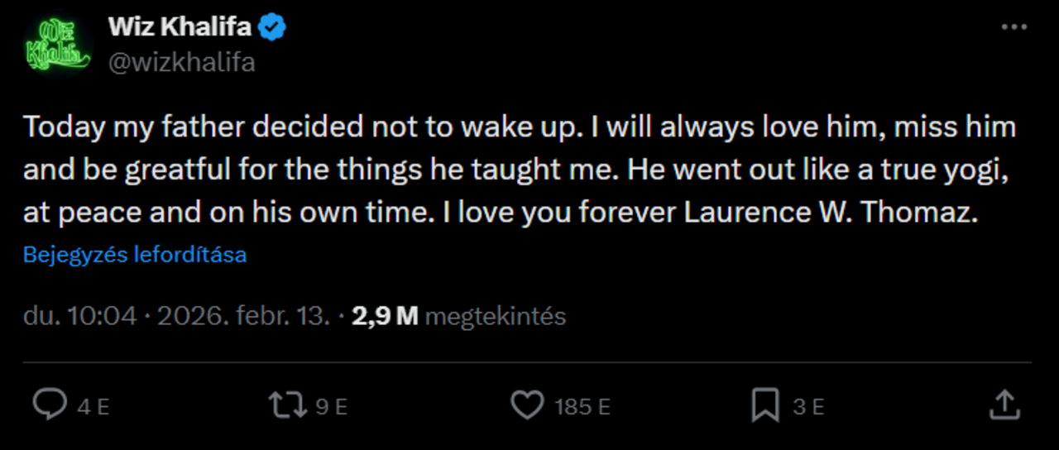This screenshot has width=1059, height=450.
Task: Click the '3 E' bookmark count
Action: [808, 407]
